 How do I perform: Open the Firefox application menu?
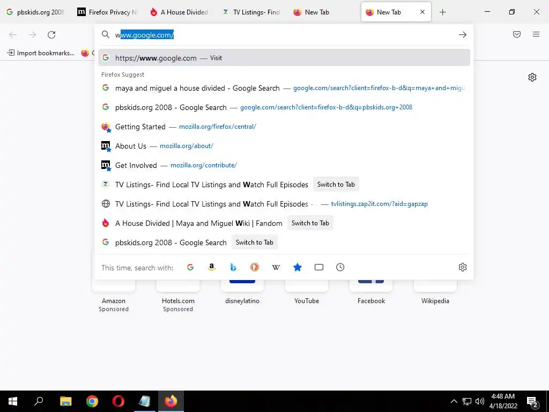click(536, 34)
